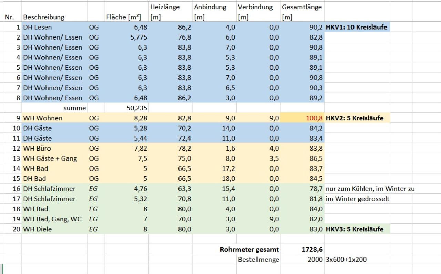Select total length 86,5 in row 13
Viewport: 441px width, 274px height.
pos(302,158)
